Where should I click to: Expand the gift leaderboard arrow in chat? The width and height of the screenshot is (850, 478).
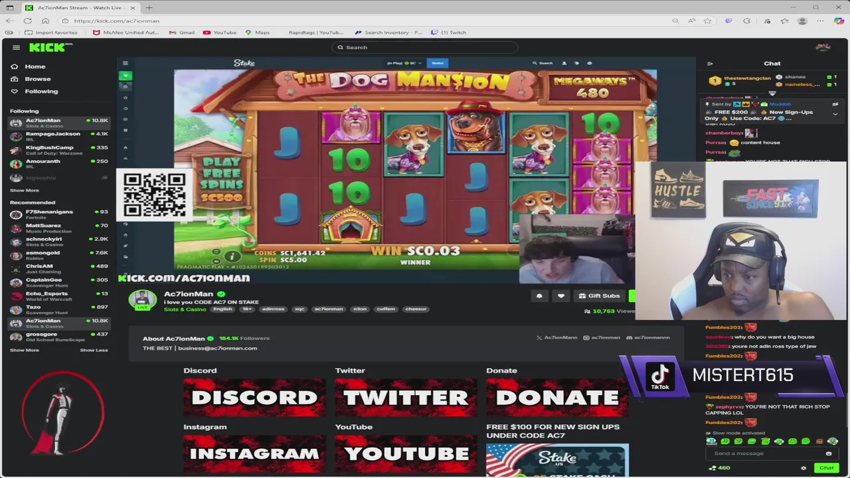[x=772, y=94]
